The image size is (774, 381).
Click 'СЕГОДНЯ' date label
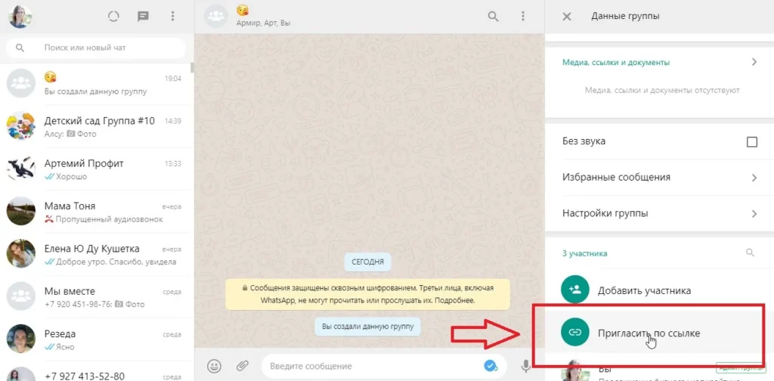click(368, 262)
